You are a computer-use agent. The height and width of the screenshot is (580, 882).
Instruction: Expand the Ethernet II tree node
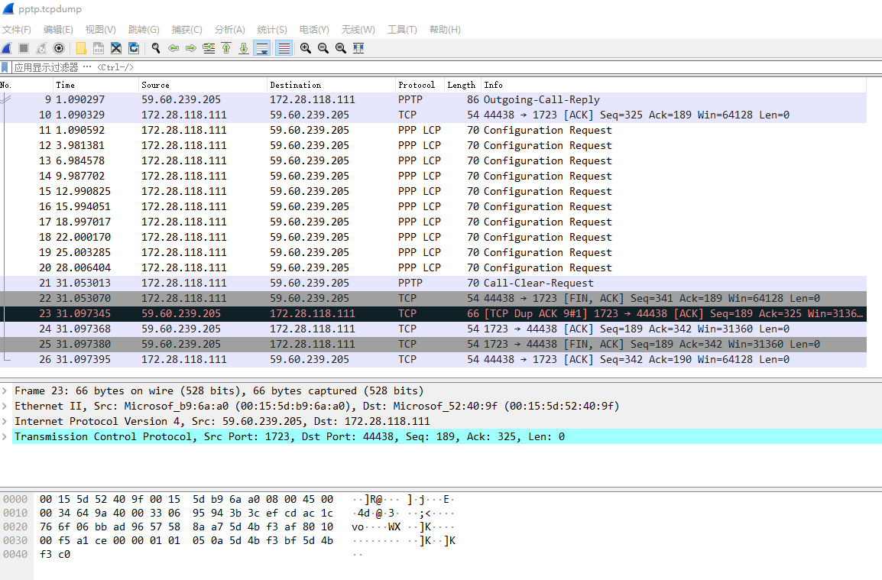click(6, 406)
